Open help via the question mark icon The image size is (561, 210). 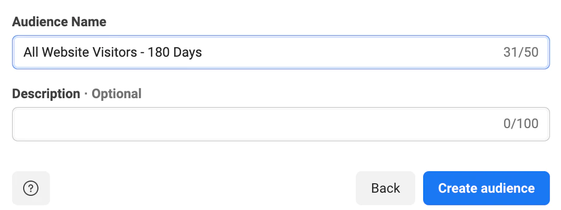click(x=31, y=188)
